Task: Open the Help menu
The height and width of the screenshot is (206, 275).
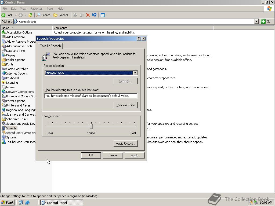Action: point(60,9)
